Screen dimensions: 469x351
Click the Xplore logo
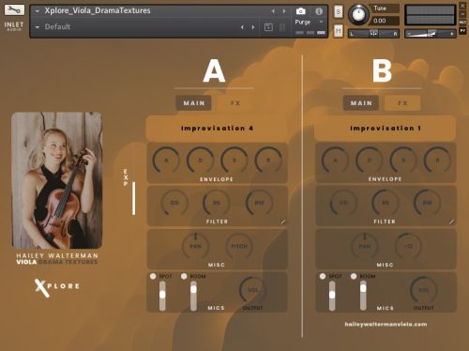[x=57, y=287]
